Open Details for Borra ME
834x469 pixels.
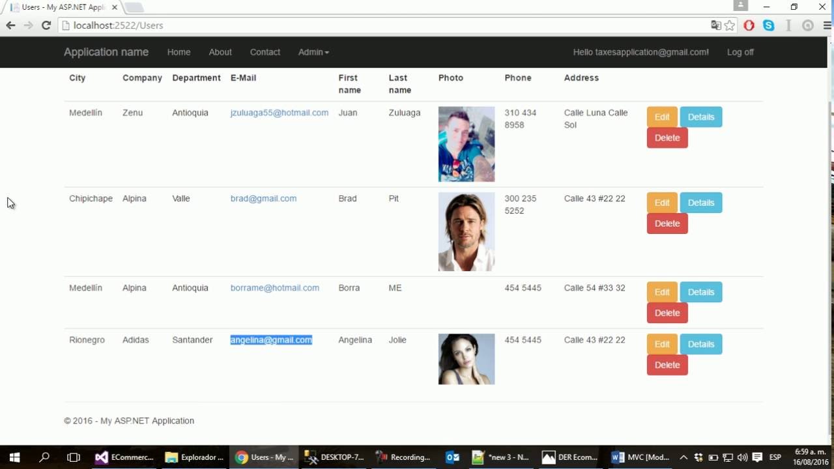pyautogui.click(x=701, y=292)
